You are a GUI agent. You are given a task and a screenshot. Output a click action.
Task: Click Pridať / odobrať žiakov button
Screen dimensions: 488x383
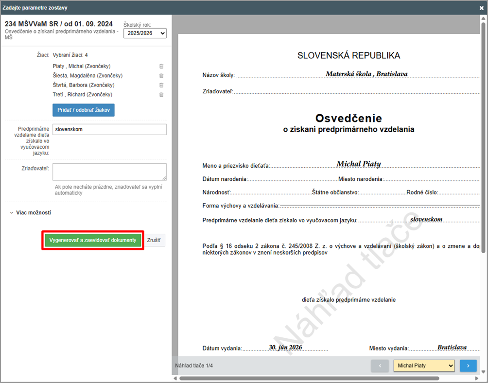pos(83,110)
